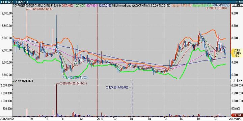This screenshot has width=243, height=121.
Task: Click the month 05 label on the time axis
Action: (x=166, y=119)
